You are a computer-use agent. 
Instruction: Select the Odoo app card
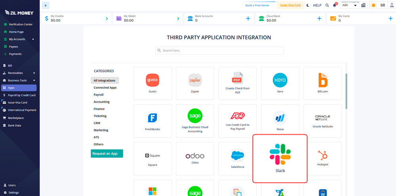coord(195,159)
